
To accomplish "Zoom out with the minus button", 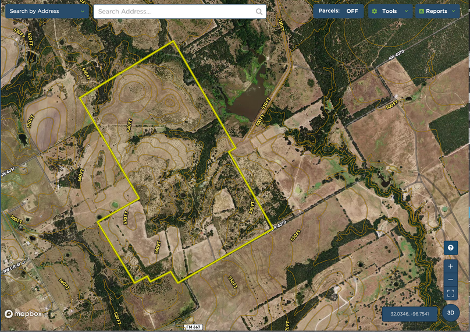I will (x=451, y=280).
